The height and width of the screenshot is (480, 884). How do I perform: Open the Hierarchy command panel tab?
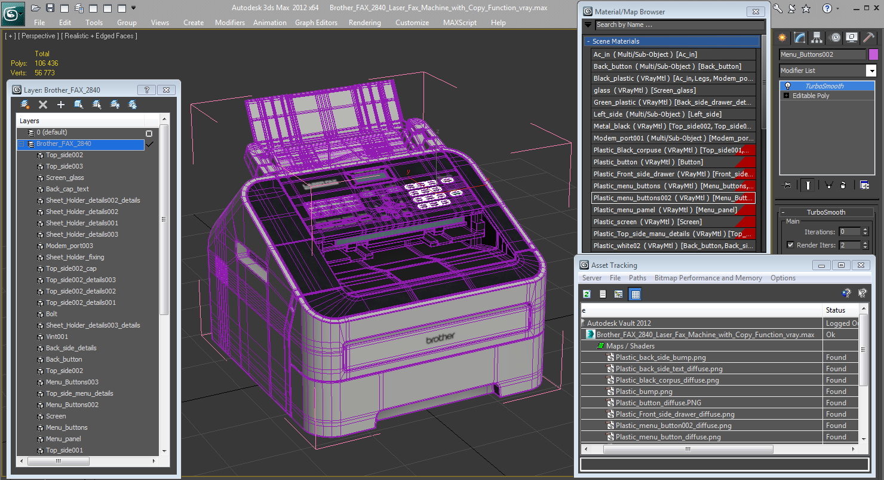[817, 38]
